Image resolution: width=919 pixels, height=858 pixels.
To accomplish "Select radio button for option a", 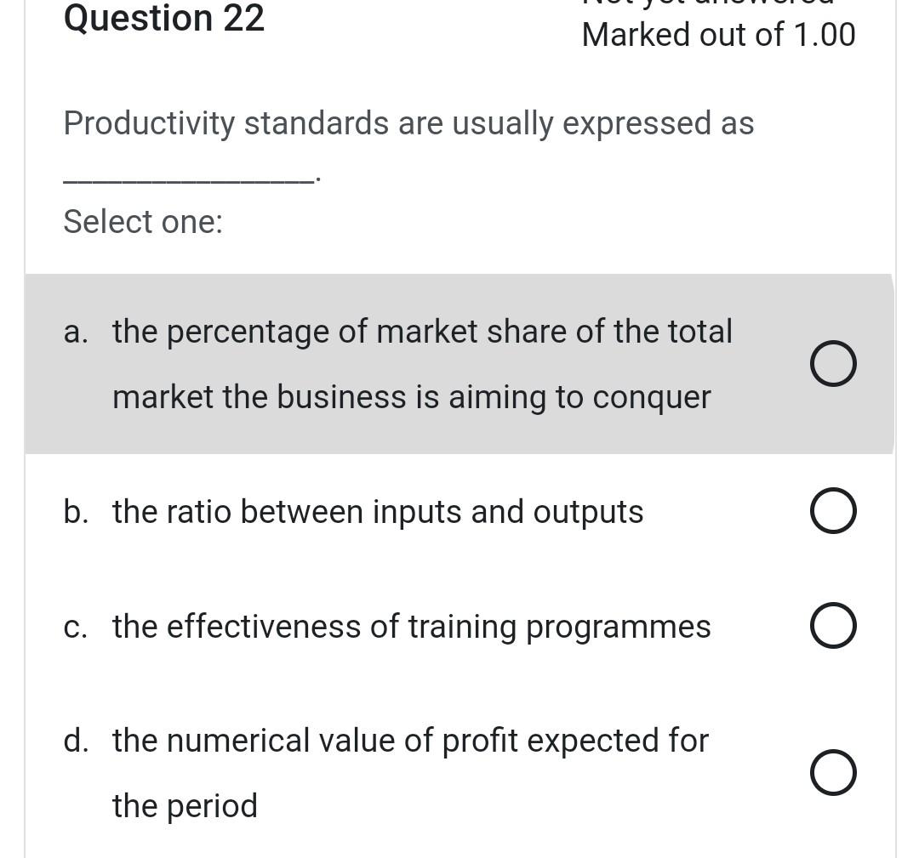I will click(833, 363).
